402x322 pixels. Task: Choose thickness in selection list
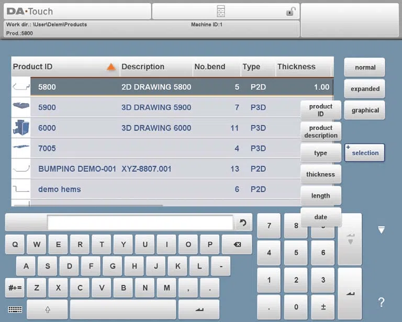(321, 174)
